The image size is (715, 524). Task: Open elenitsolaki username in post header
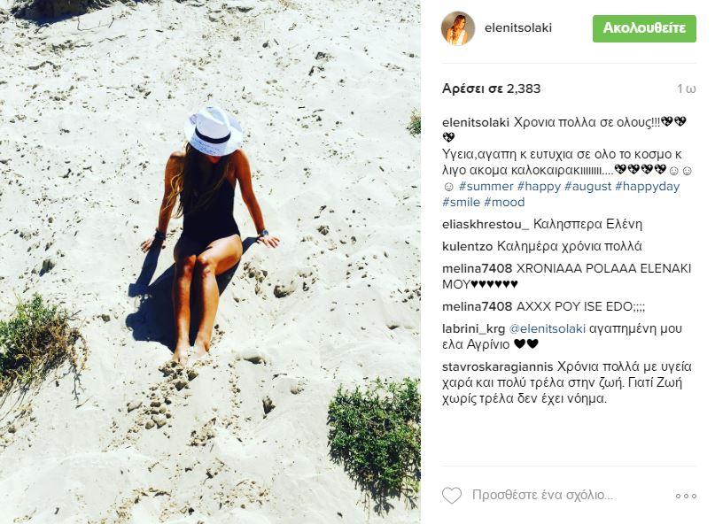[518, 27]
